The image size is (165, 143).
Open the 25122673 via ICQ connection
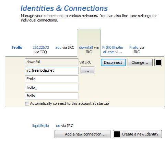(x=41, y=50)
